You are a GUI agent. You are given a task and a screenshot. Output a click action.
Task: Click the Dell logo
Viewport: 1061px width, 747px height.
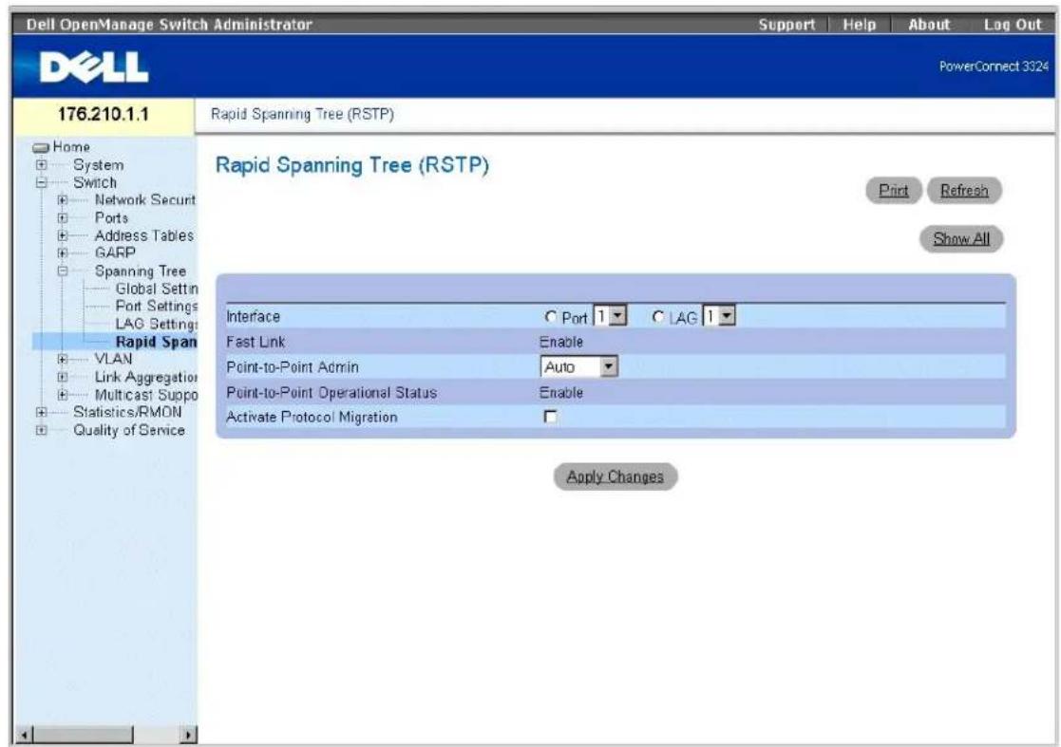tap(93, 67)
